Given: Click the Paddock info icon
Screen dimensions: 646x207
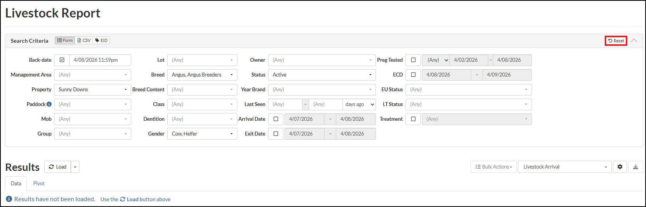Looking at the screenshot, I should pyautogui.click(x=49, y=104).
